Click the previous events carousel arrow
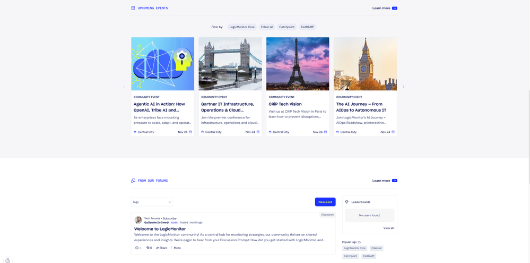This screenshot has width=530, height=263. pyautogui.click(x=125, y=87)
